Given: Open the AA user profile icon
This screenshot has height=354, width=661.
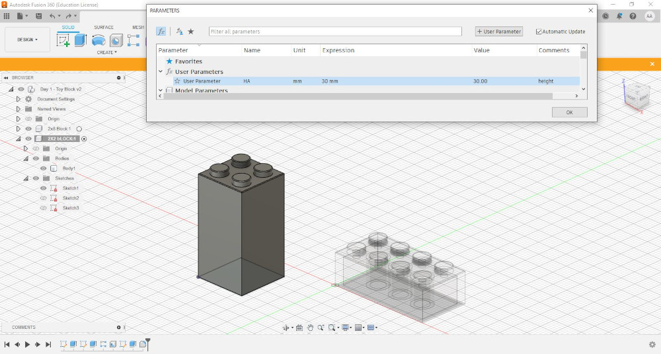Looking at the screenshot, I should pos(649,16).
